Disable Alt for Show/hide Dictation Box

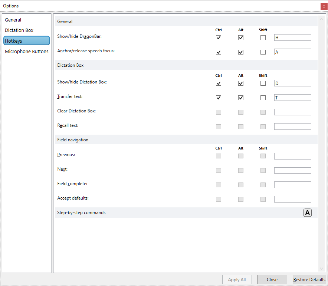[240, 83]
